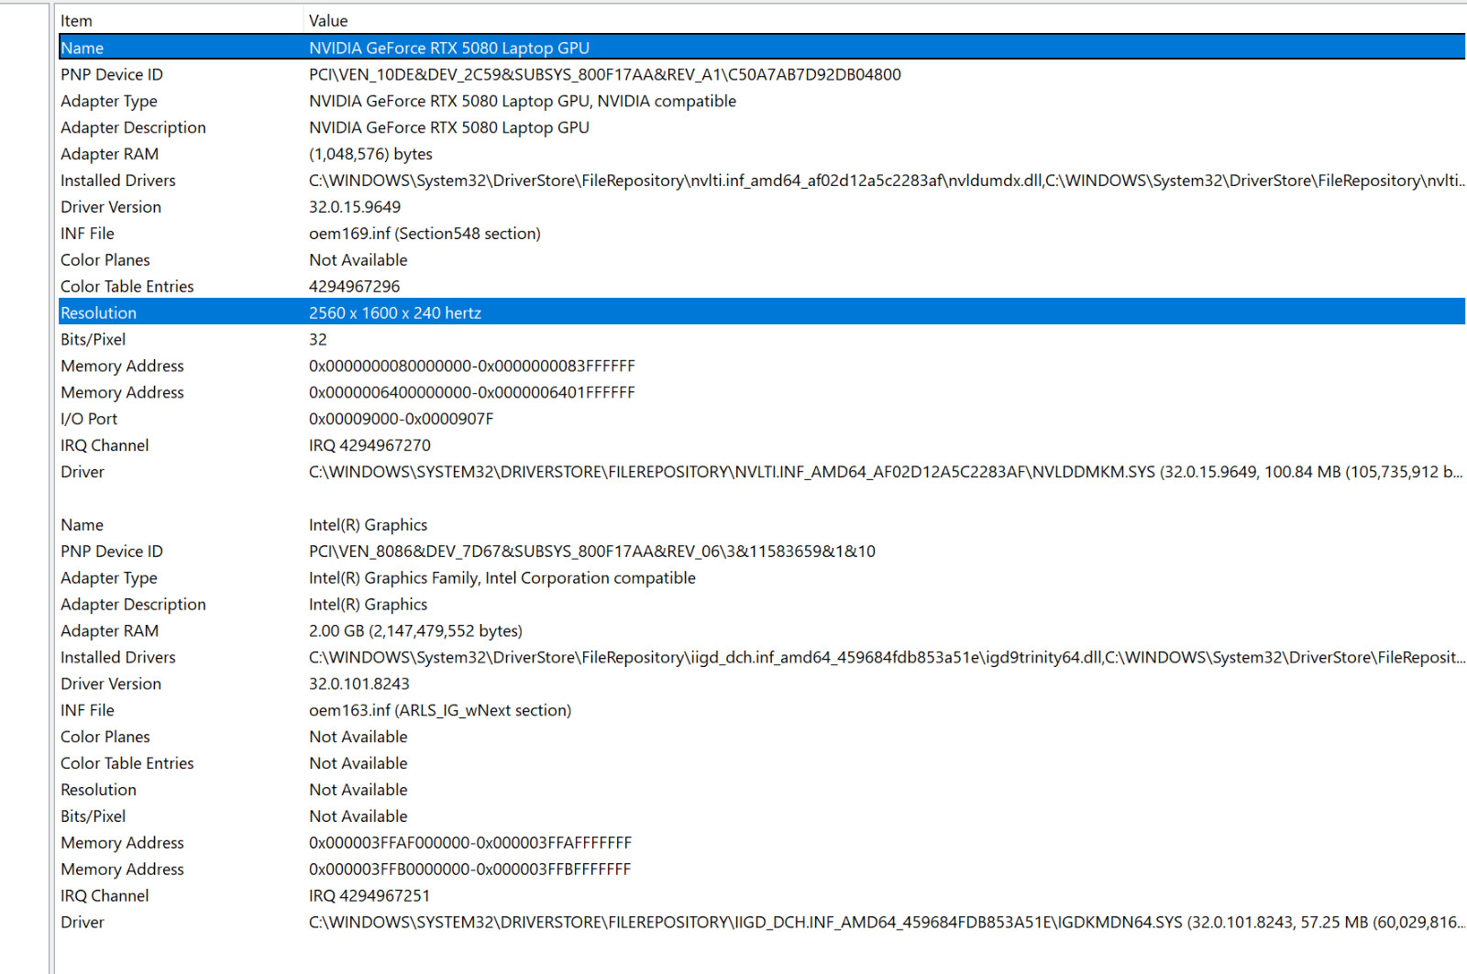Select the Memory Address row starting 0x0000006400000000
Screen dimensions: 1467x974
pyautogui.click(x=762, y=392)
